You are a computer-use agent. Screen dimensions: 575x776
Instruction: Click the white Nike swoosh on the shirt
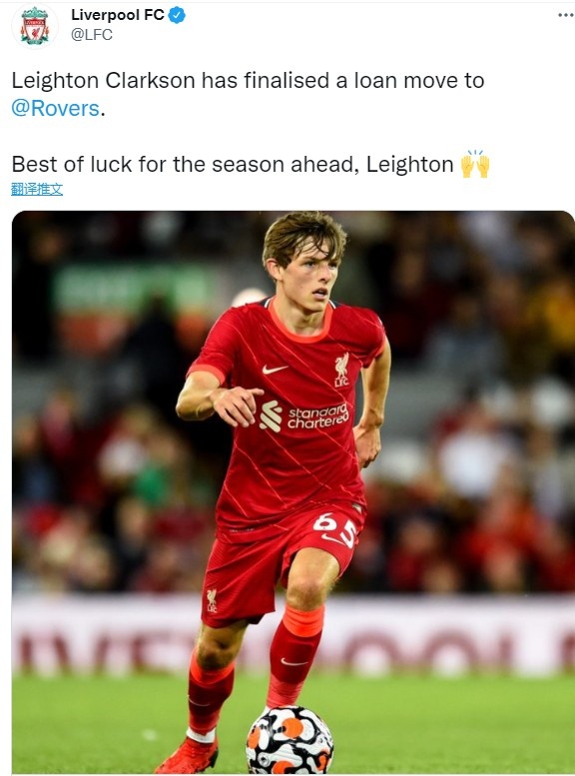275,370
